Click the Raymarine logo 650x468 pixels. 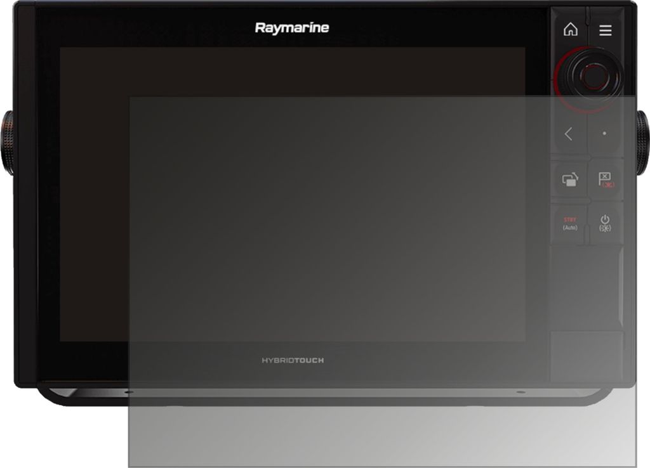[x=292, y=28]
